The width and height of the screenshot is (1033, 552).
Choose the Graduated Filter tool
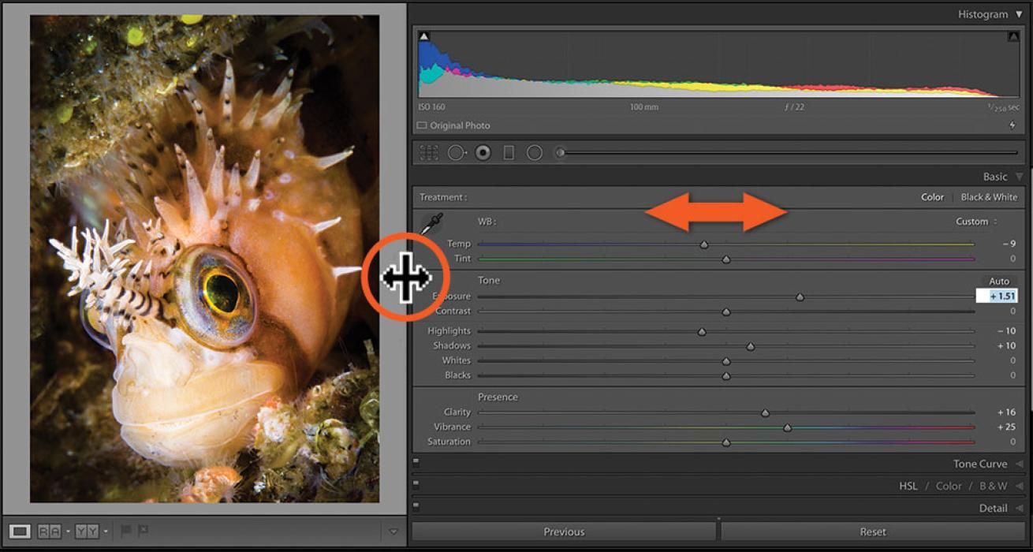tap(509, 153)
